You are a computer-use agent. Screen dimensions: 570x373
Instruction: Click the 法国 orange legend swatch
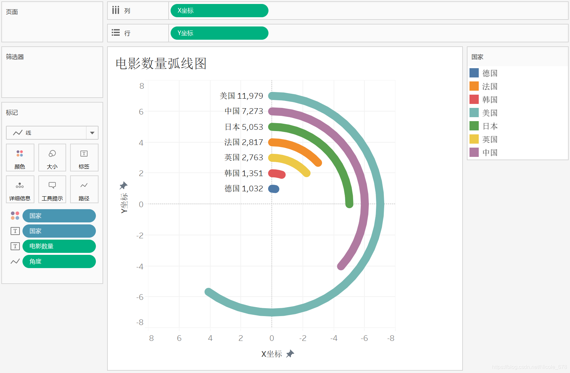tap(474, 86)
